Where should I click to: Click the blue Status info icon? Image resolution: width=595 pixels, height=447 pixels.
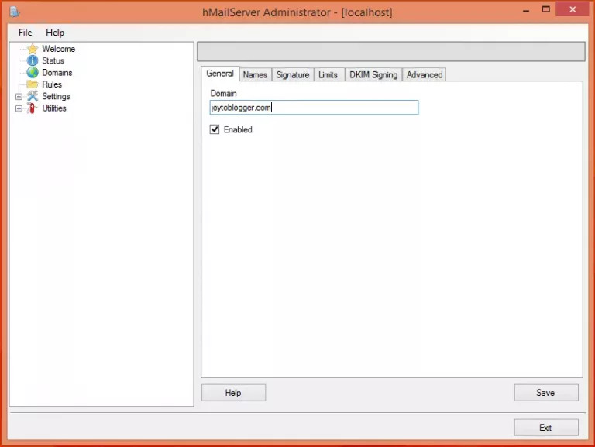click(x=33, y=60)
